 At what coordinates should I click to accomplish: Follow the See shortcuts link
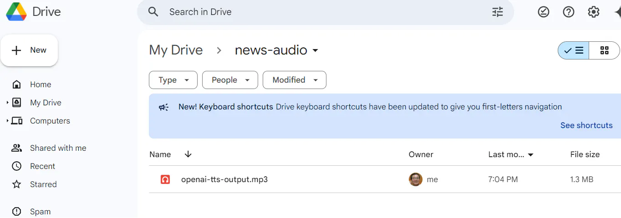(586, 125)
